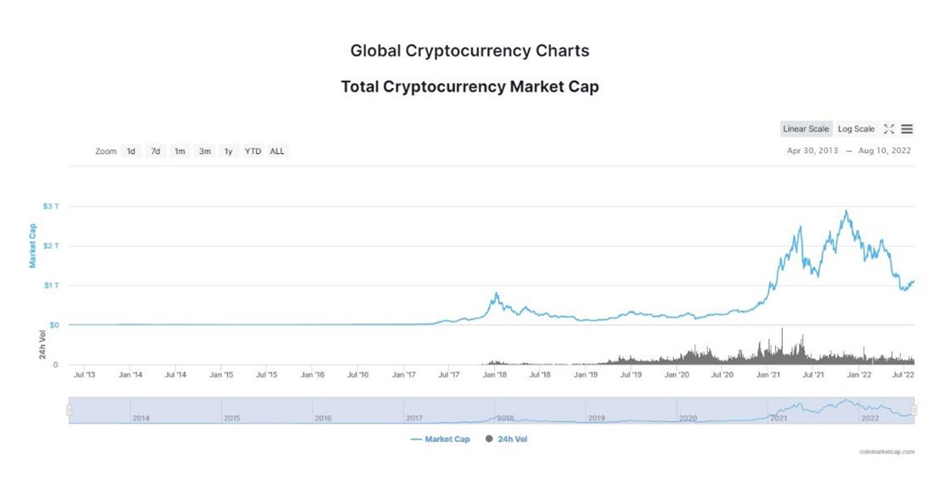
Task: Click the 24h Vol dot icon in legend
Action: point(490,439)
